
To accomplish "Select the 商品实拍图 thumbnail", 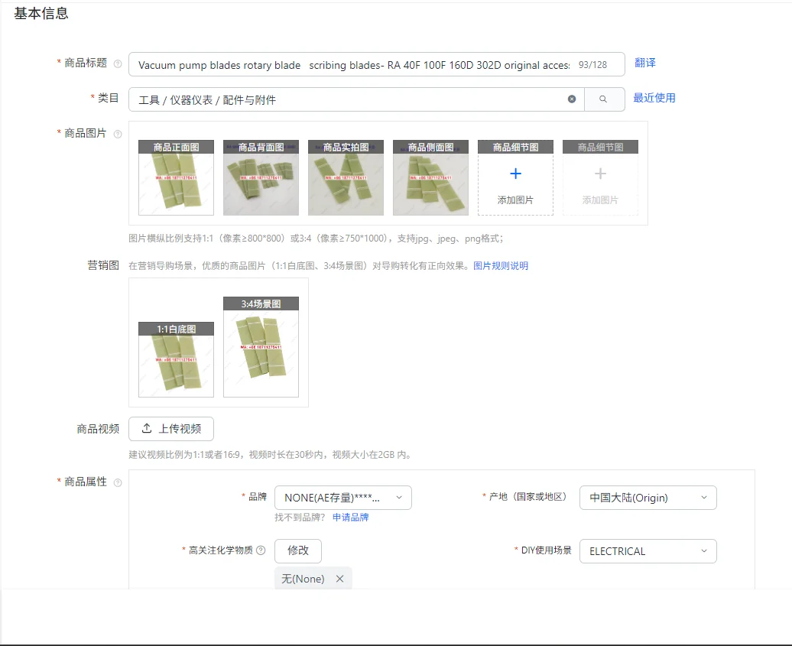I will coord(346,177).
